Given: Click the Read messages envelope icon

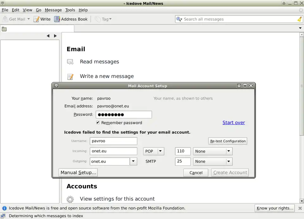Looking at the screenshot, I should (x=70, y=62).
